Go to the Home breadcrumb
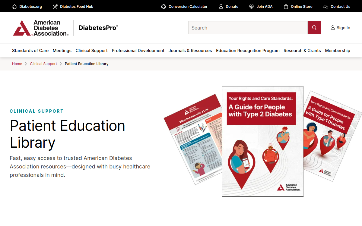 pyautogui.click(x=17, y=64)
